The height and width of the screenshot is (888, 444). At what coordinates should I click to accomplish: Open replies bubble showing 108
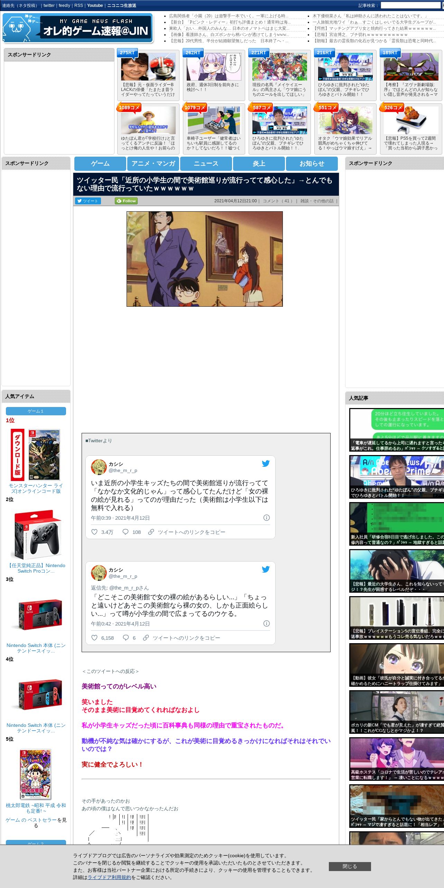click(x=126, y=532)
